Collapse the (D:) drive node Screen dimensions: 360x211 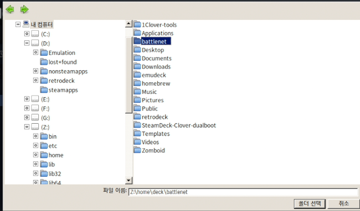pyautogui.click(x=27, y=43)
